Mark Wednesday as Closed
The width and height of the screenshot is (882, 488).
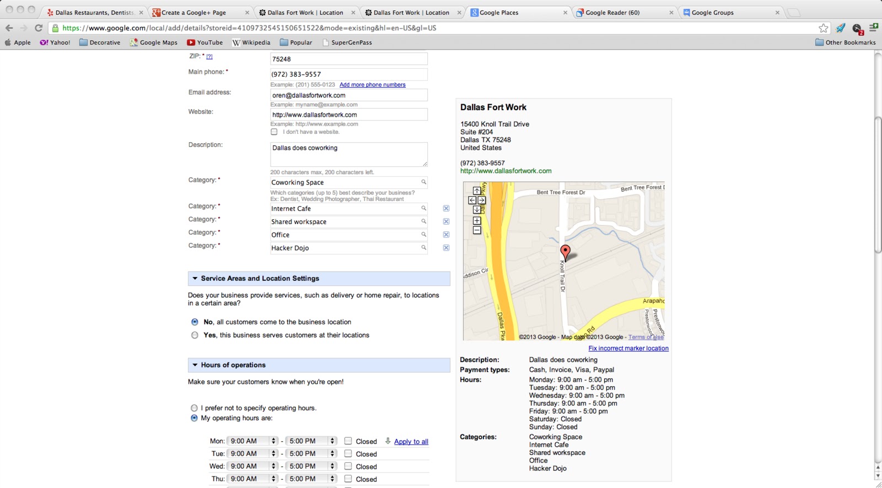click(348, 467)
